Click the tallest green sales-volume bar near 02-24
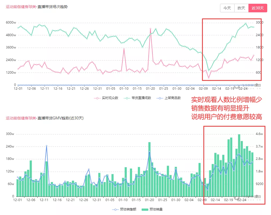 click(239, 165)
